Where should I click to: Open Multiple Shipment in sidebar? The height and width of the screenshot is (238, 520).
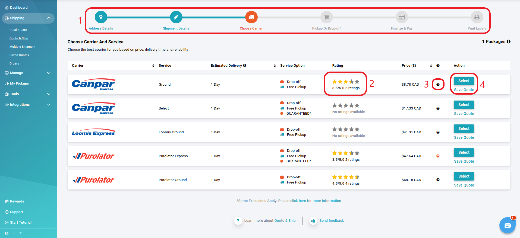[x=22, y=47]
